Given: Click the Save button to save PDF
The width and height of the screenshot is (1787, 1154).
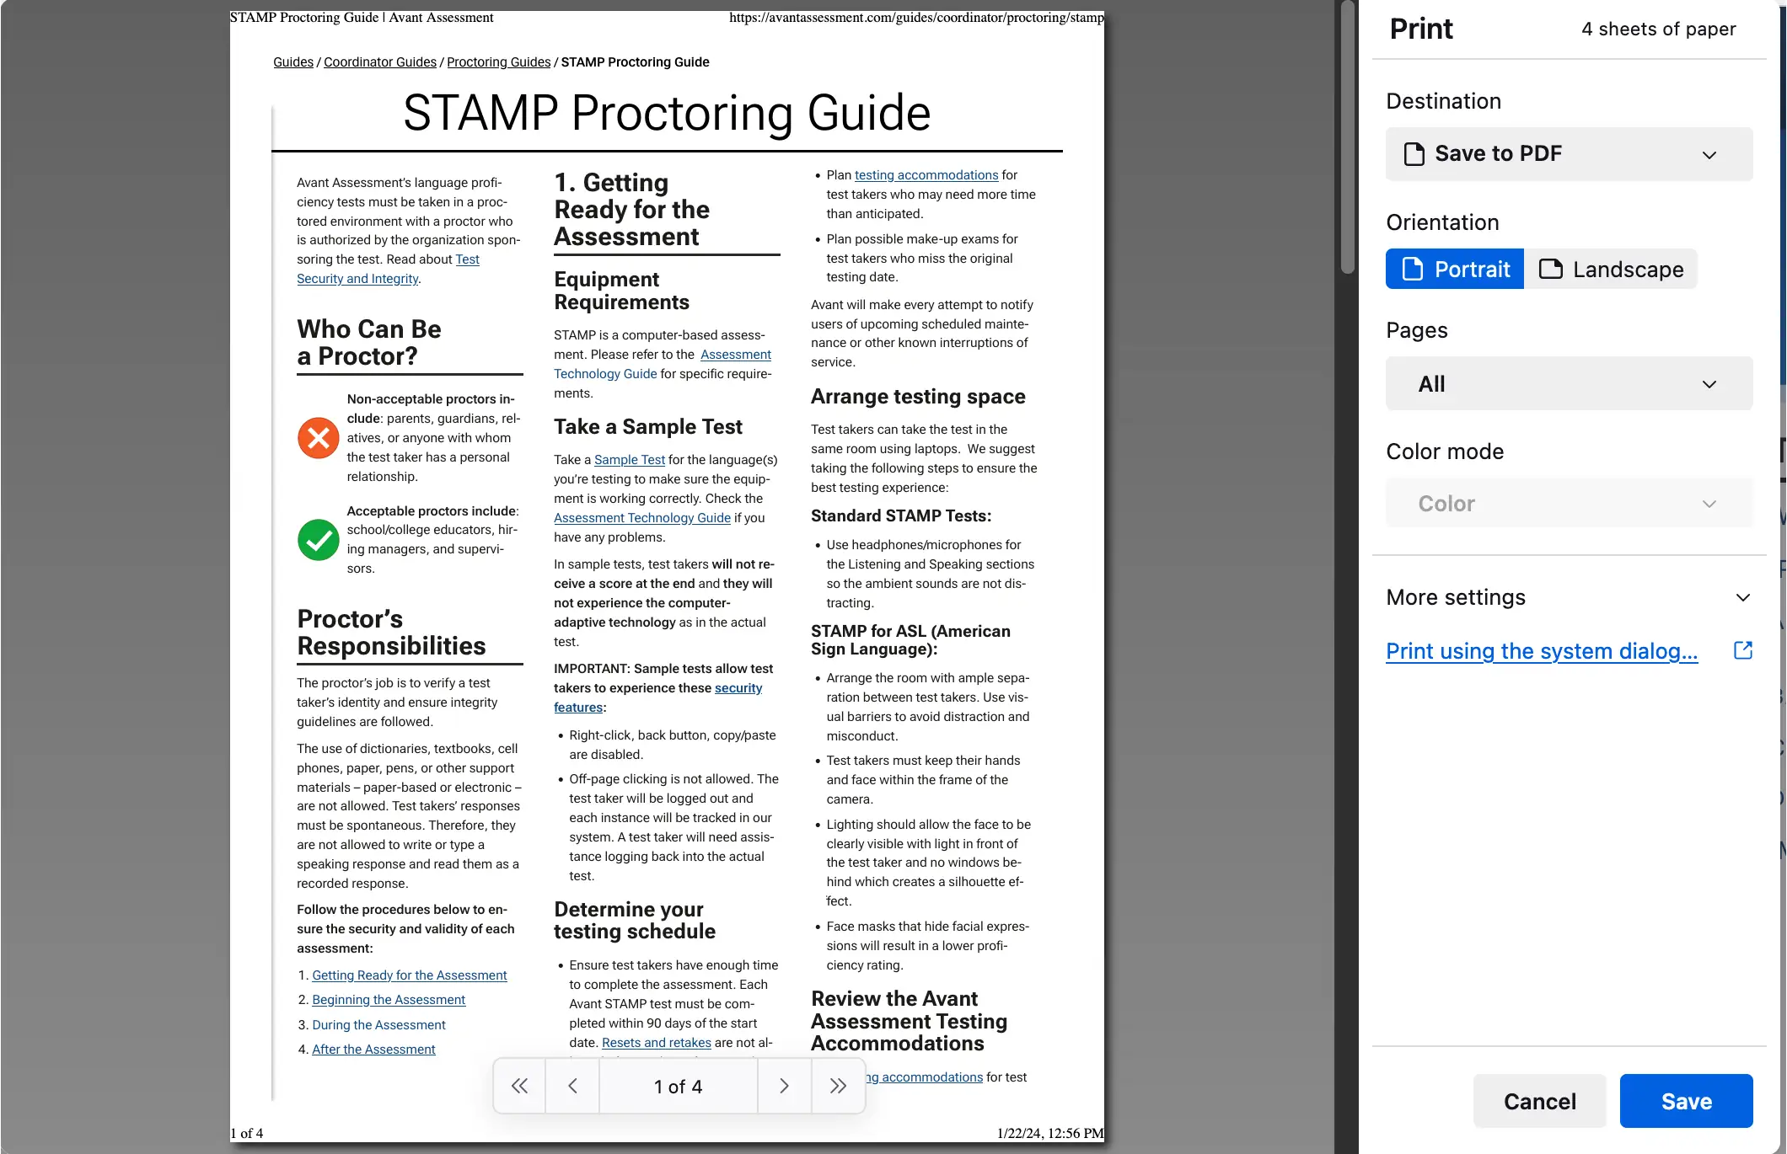Looking at the screenshot, I should coord(1687,1101).
